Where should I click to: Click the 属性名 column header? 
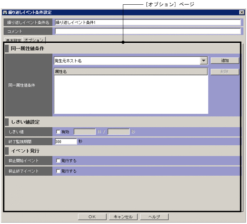(x=131, y=72)
